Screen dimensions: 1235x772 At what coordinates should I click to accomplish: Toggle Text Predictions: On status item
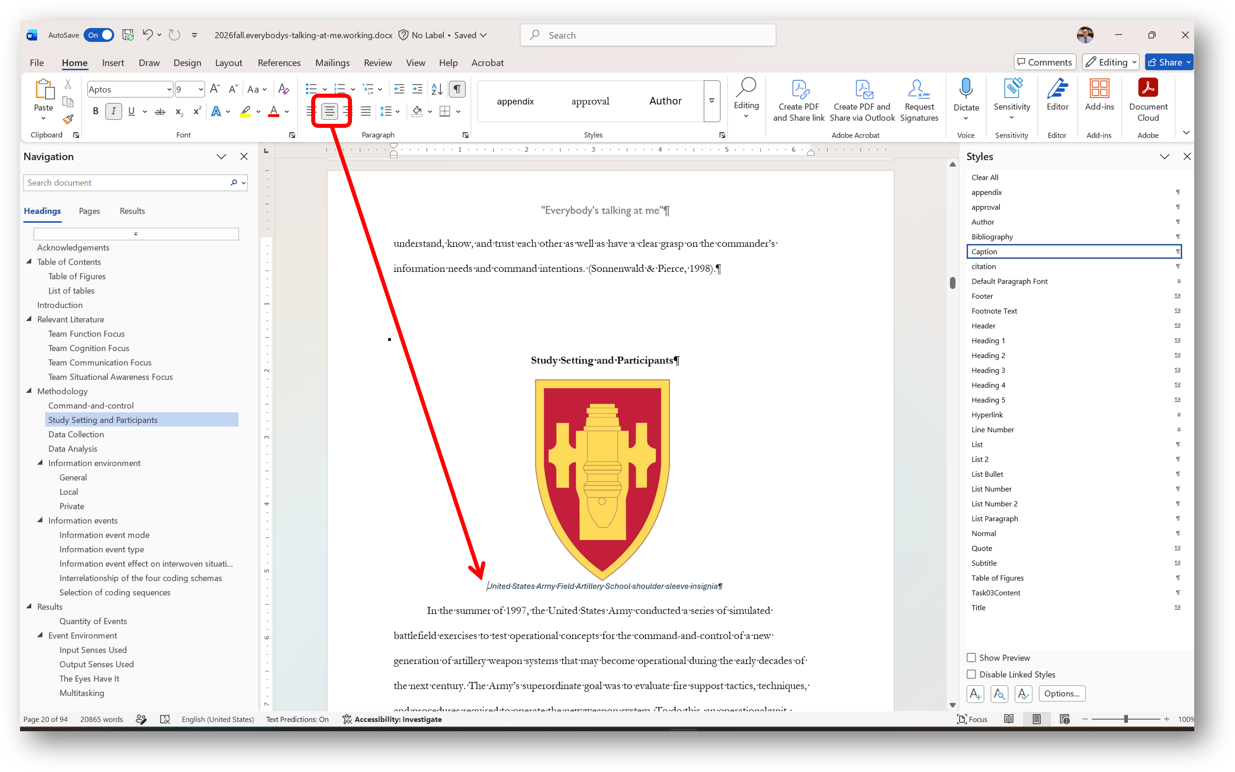(297, 719)
